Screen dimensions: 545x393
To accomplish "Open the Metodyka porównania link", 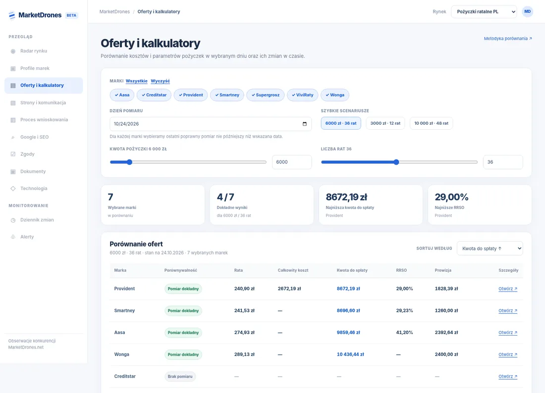I will (508, 39).
